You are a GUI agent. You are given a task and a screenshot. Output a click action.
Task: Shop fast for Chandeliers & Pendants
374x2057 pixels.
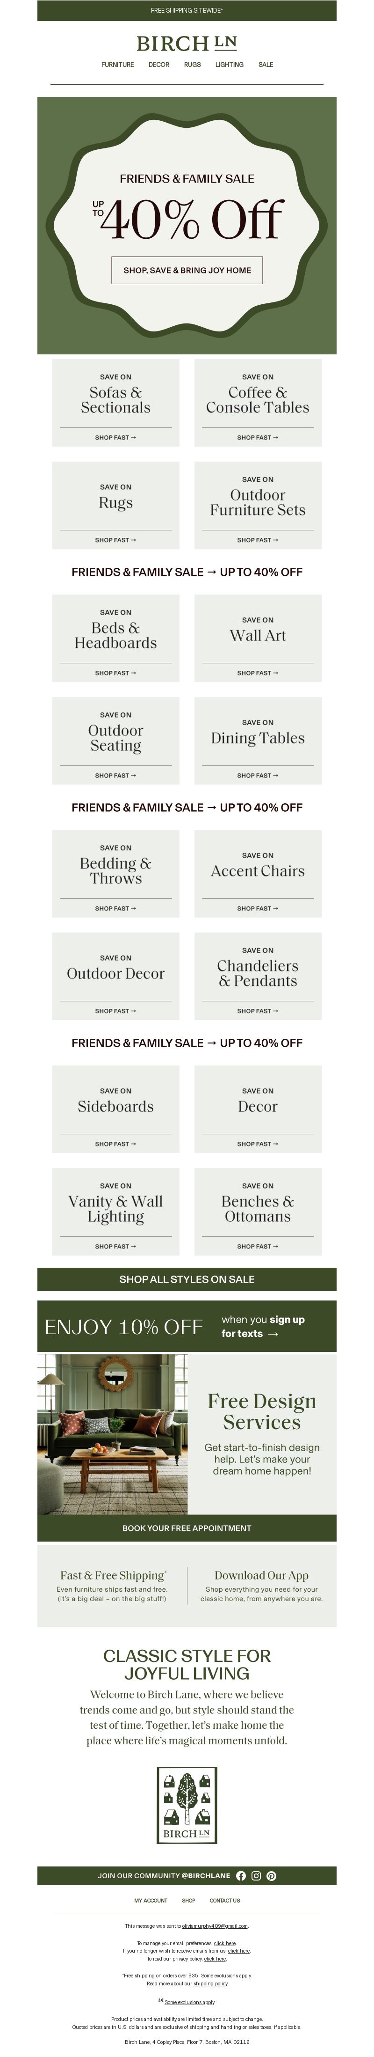pos(258,1011)
